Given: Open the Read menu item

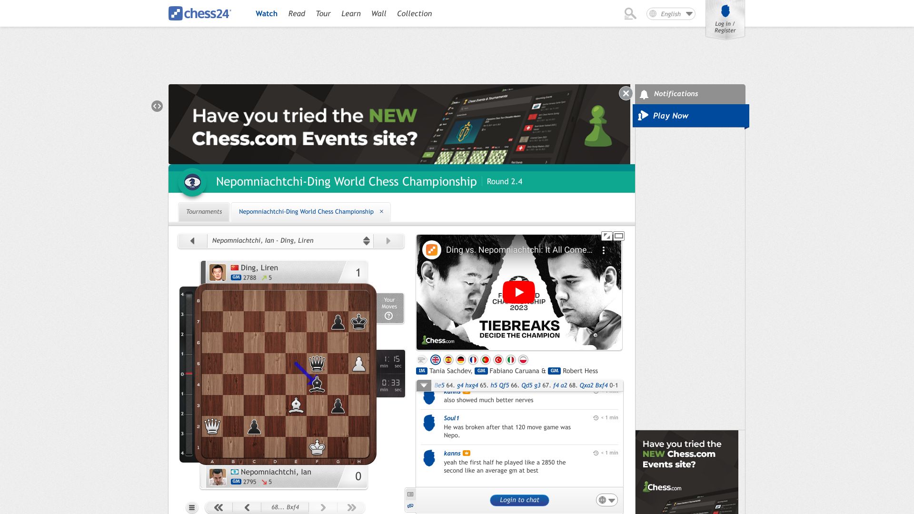Looking at the screenshot, I should coord(297,14).
